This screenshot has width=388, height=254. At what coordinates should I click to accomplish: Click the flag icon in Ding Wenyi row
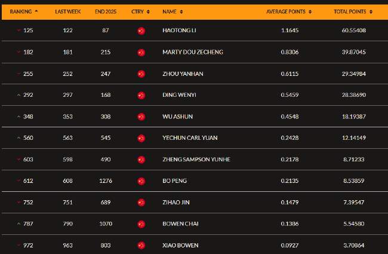pyautogui.click(x=141, y=95)
